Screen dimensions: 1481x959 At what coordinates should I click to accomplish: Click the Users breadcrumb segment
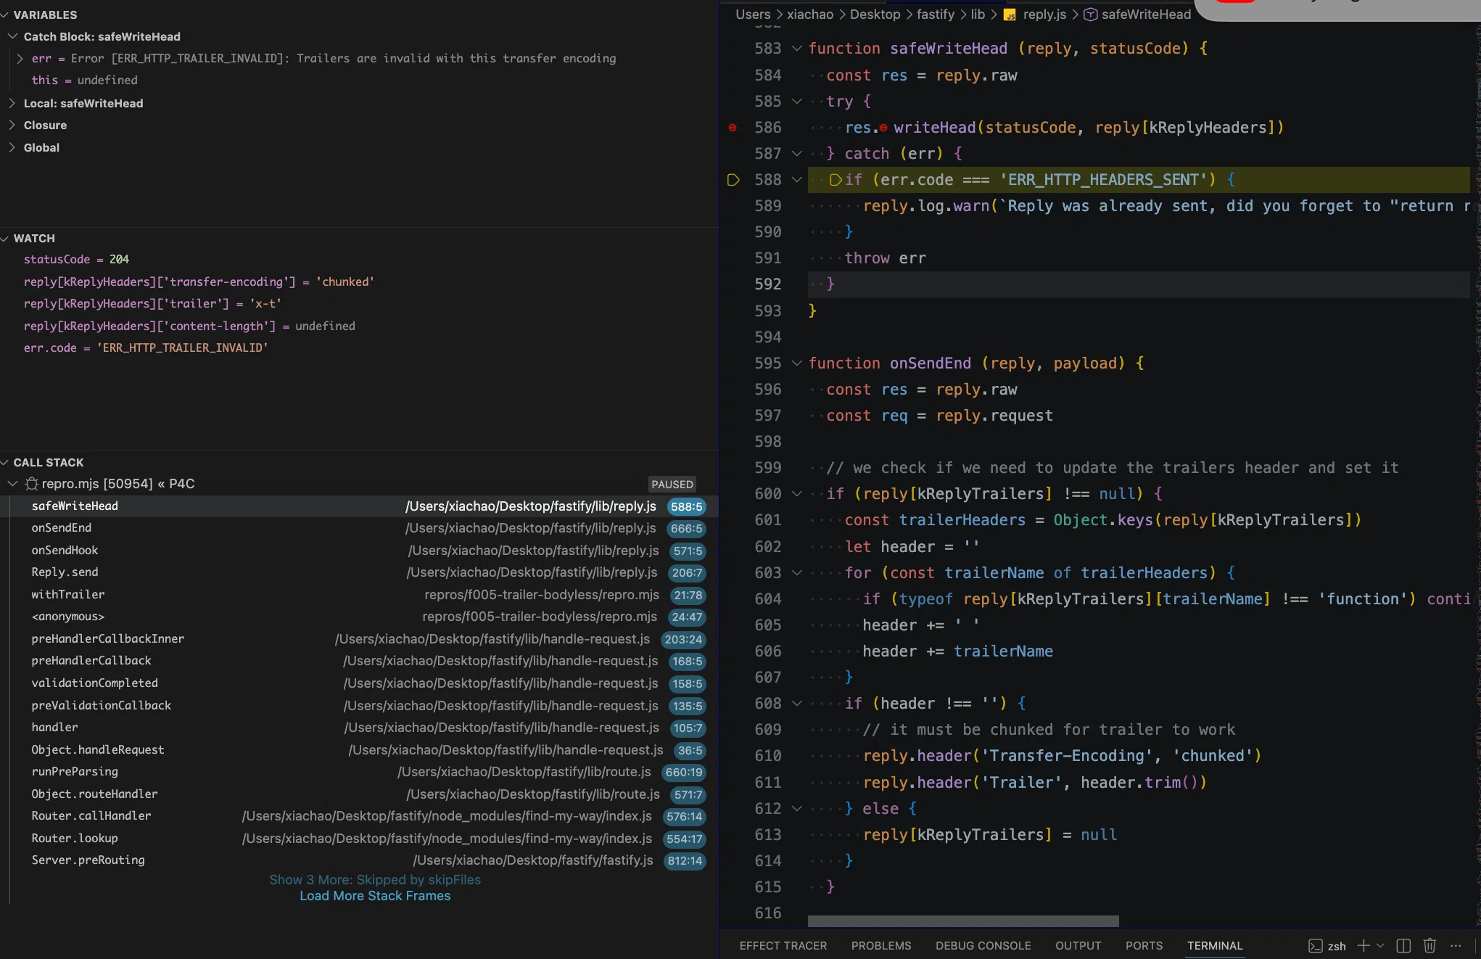click(x=753, y=15)
